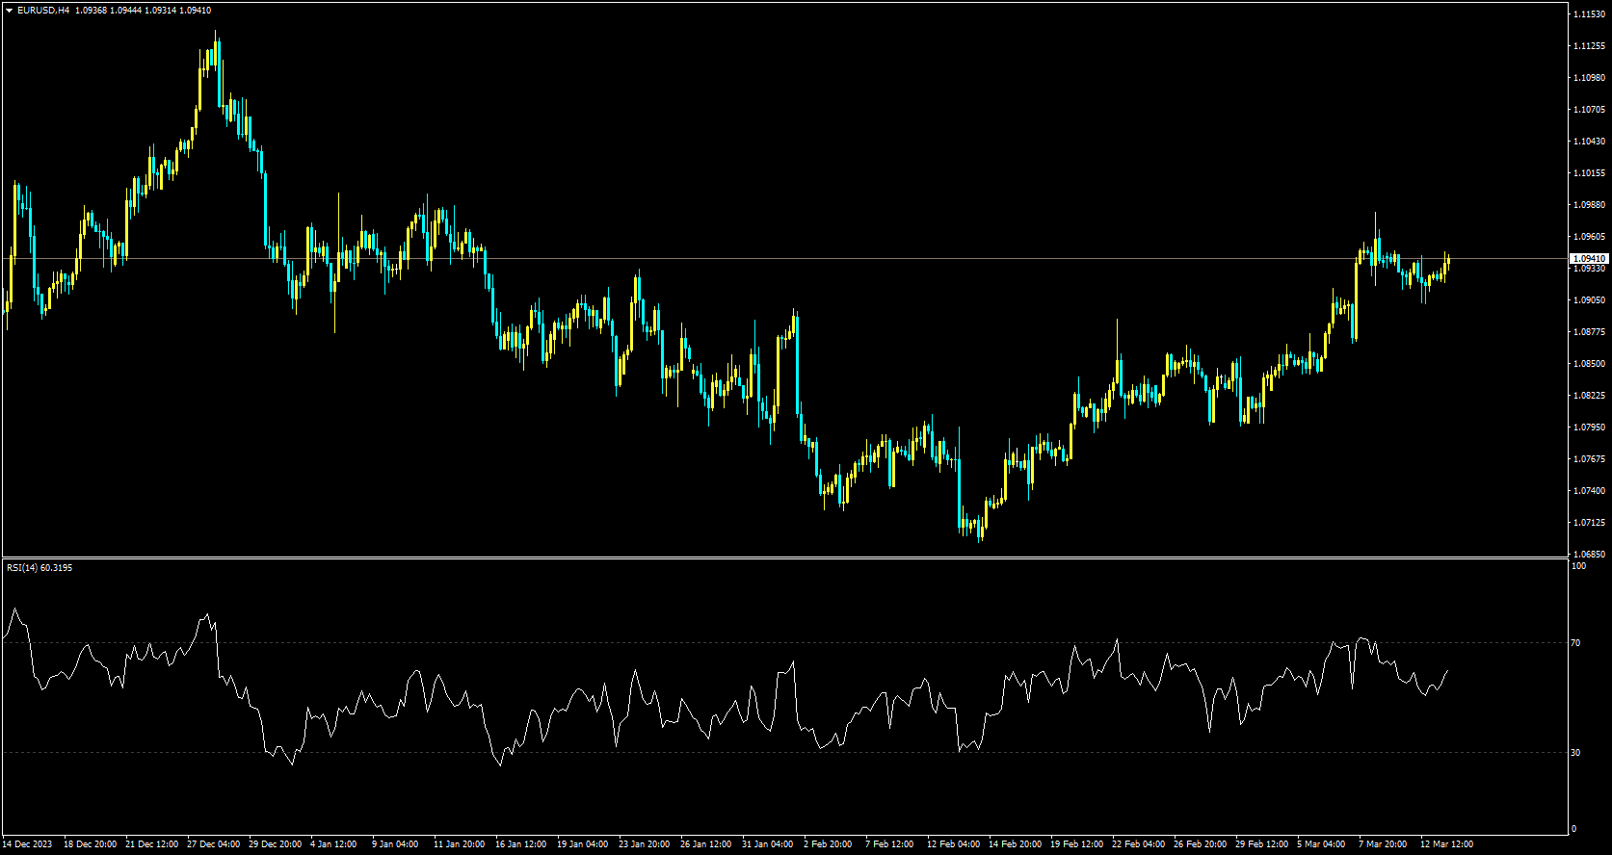
Task: Click the time label 19 Jan 04:00
Action: (x=583, y=844)
